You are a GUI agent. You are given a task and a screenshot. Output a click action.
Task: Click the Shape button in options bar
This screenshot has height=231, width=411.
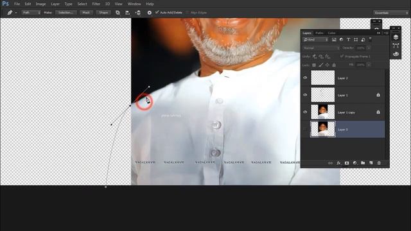[103, 13]
